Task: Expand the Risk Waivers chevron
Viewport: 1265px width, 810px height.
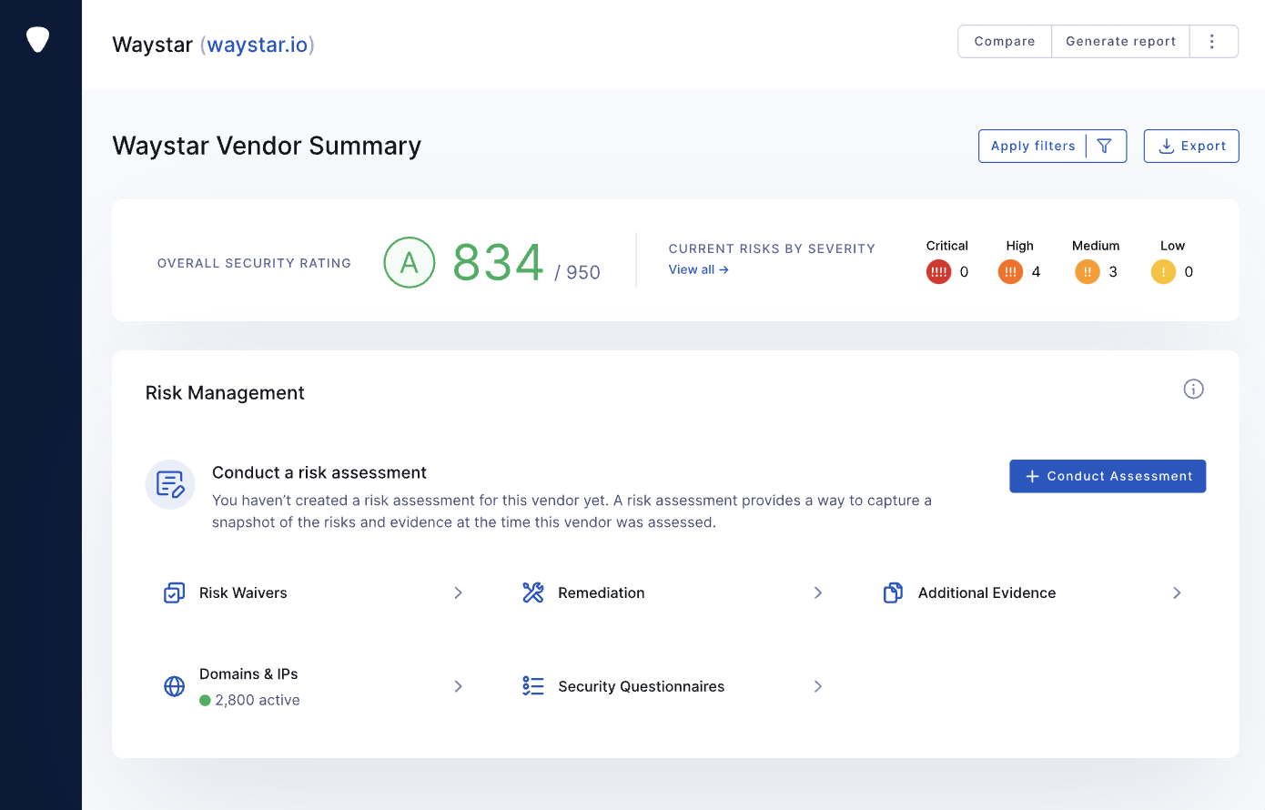Action: [x=459, y=592]
